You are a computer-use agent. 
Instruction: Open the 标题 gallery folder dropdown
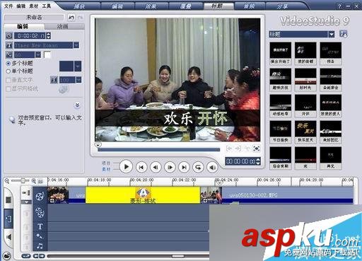tap(332, 35)
